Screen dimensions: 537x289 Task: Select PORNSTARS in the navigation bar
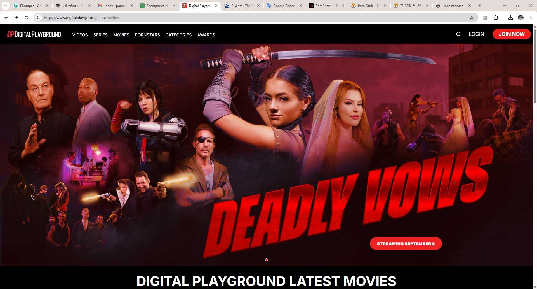147,35
